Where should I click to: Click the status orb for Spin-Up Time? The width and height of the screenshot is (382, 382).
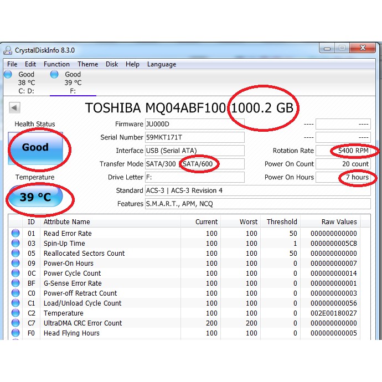pyautogui.click(x=16, y=244)
